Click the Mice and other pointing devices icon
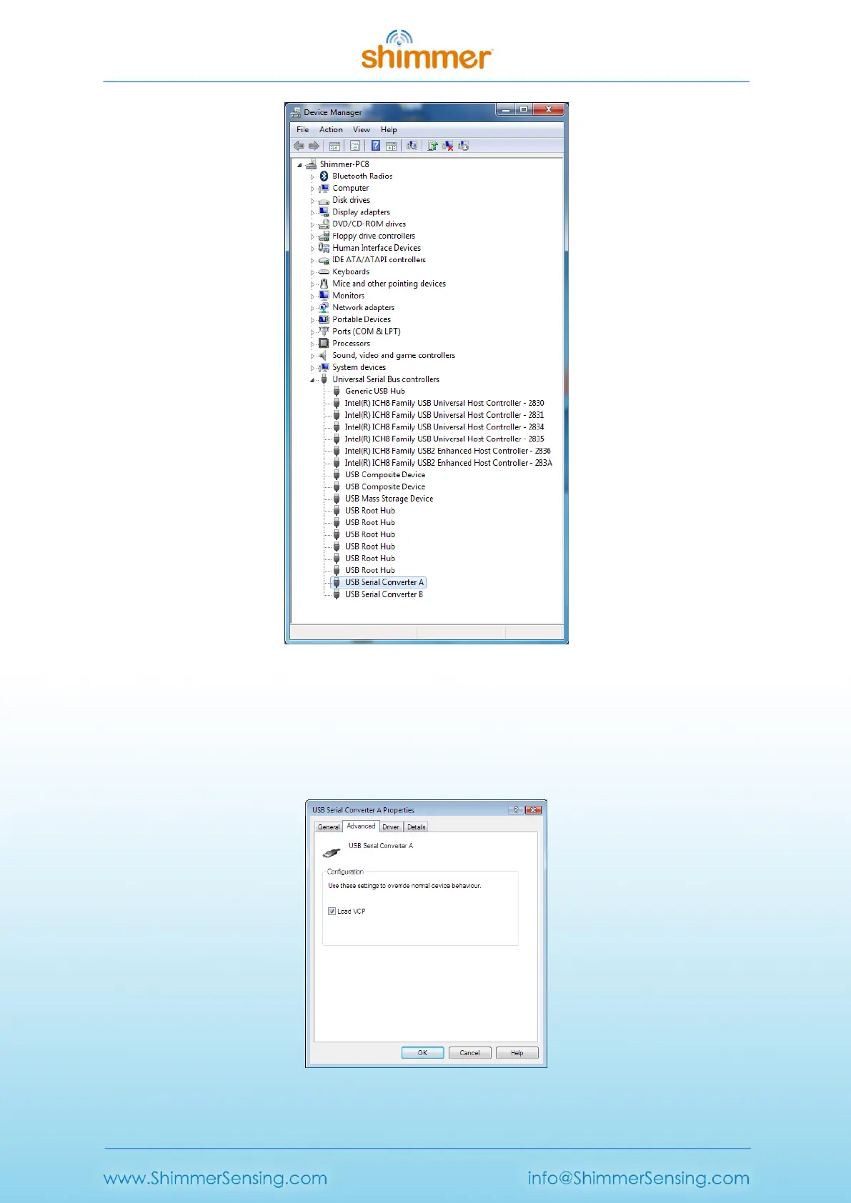Screen dimensions: 851x1203 click(324, 284)
